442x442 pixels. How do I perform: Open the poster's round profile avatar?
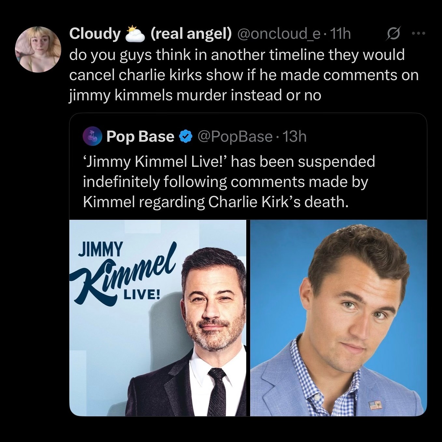pos(38,50)
